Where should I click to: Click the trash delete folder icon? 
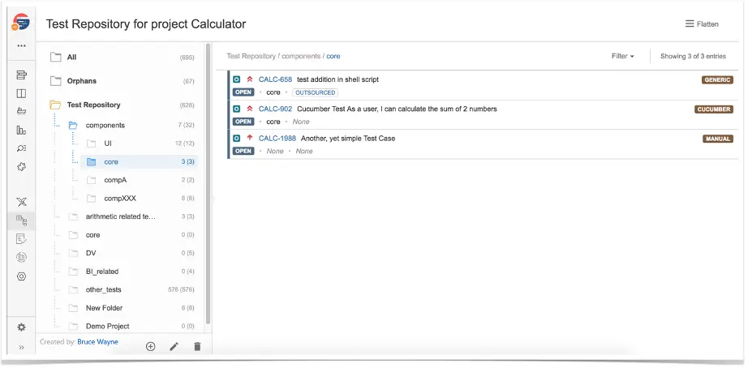pyautogui.click(x=197, y=346)
